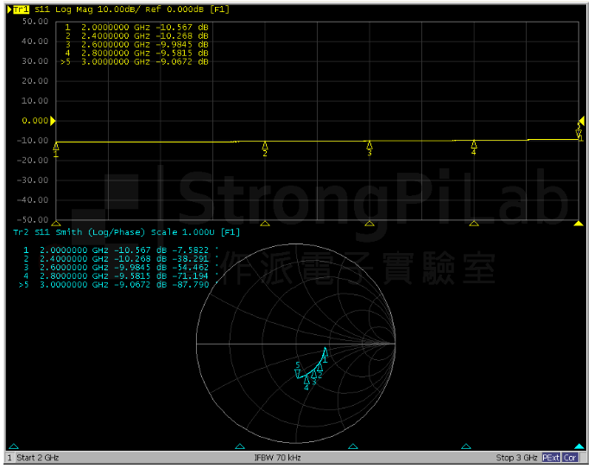Click the yellow axis triangle under marker 4

[474, 223]
